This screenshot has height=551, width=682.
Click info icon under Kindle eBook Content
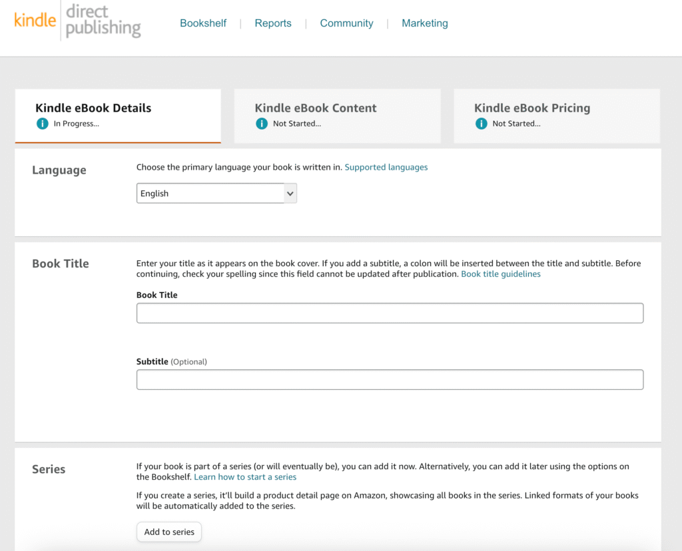[262, 124]
